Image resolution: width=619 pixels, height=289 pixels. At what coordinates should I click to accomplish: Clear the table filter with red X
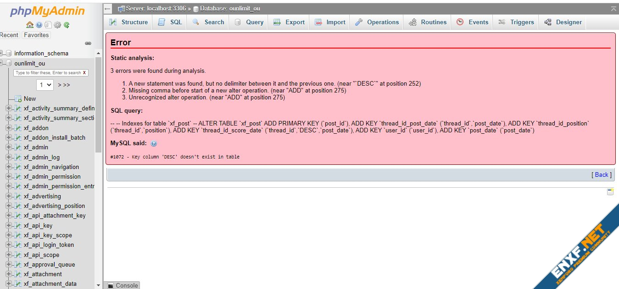pos(84,73)
